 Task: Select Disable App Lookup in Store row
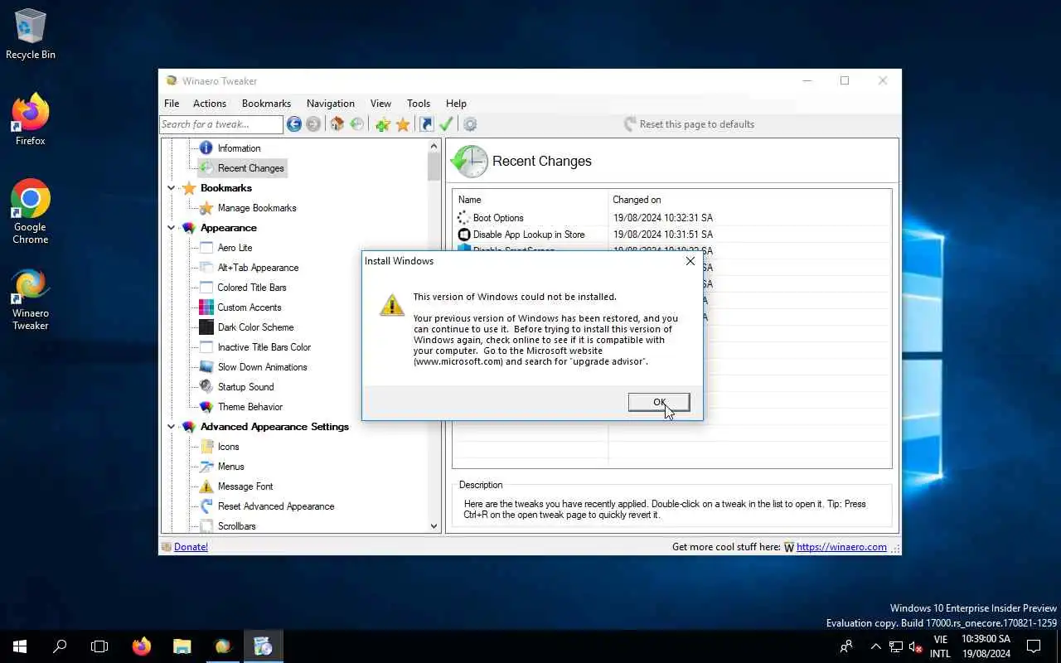tap(672, 235)
